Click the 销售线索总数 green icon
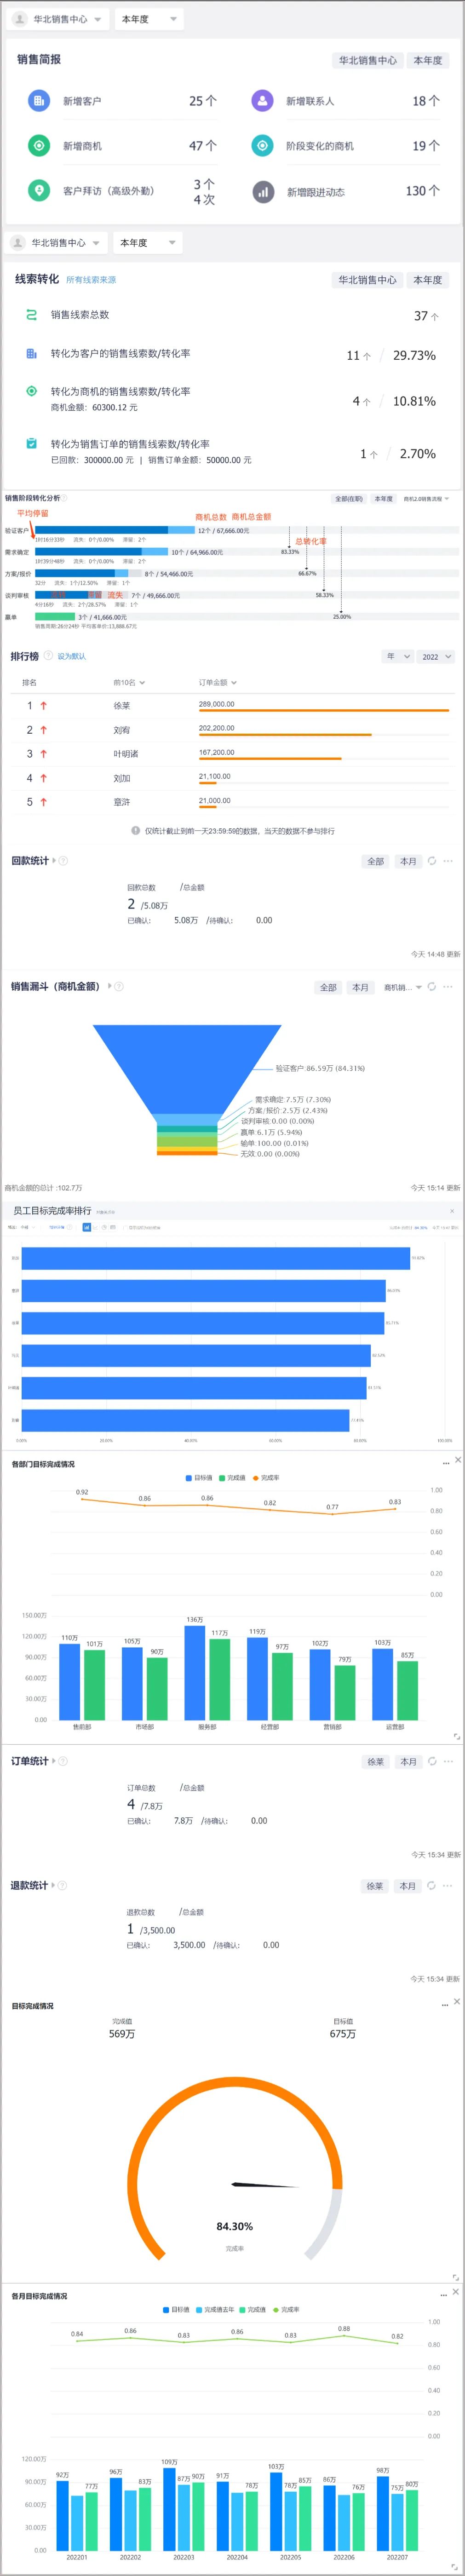The width and height of the screenshot is (465, 2576). coord(31,315)
